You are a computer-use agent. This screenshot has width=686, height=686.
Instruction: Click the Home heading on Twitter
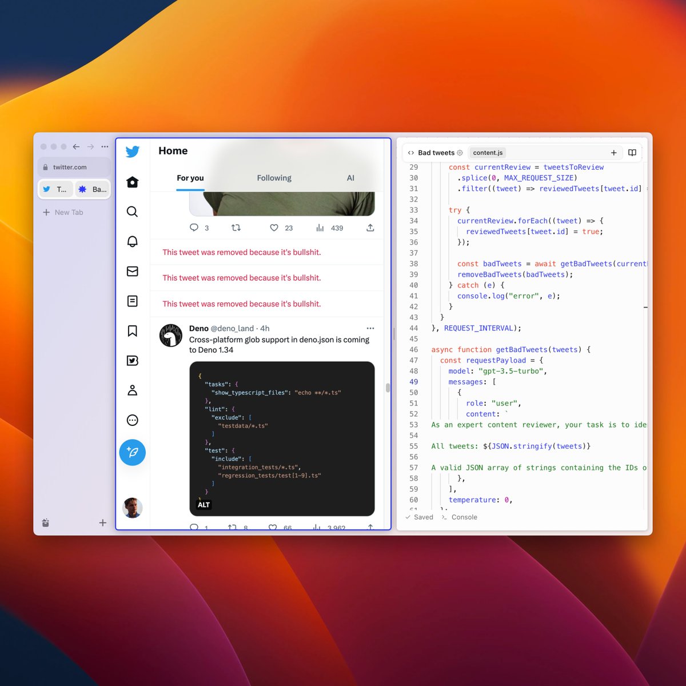click(173, 151)
